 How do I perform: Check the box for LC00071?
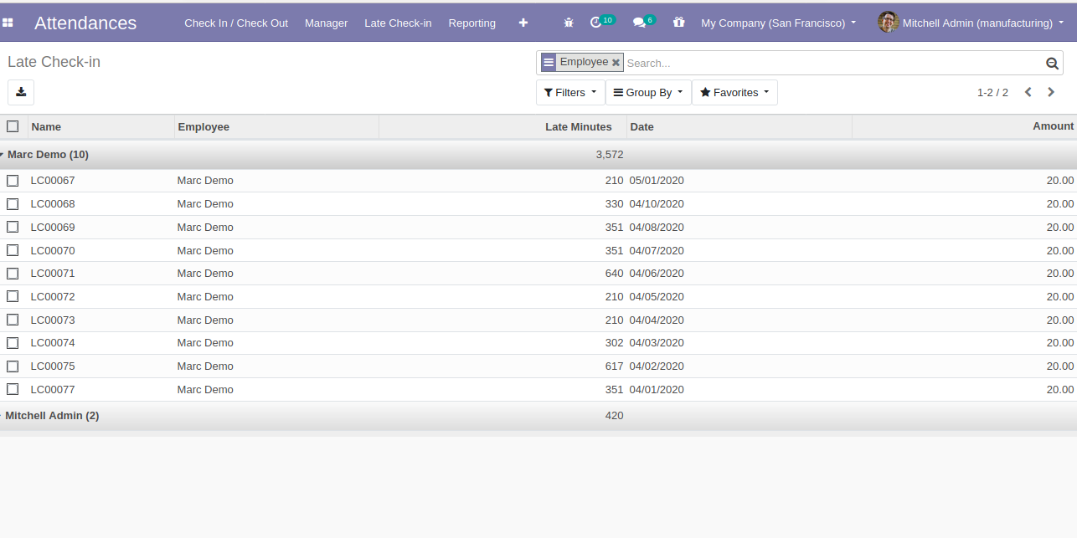(x=13, y=274)
